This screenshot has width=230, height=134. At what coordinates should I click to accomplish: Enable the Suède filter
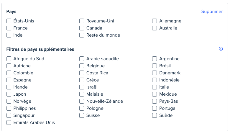coord(155,115)
